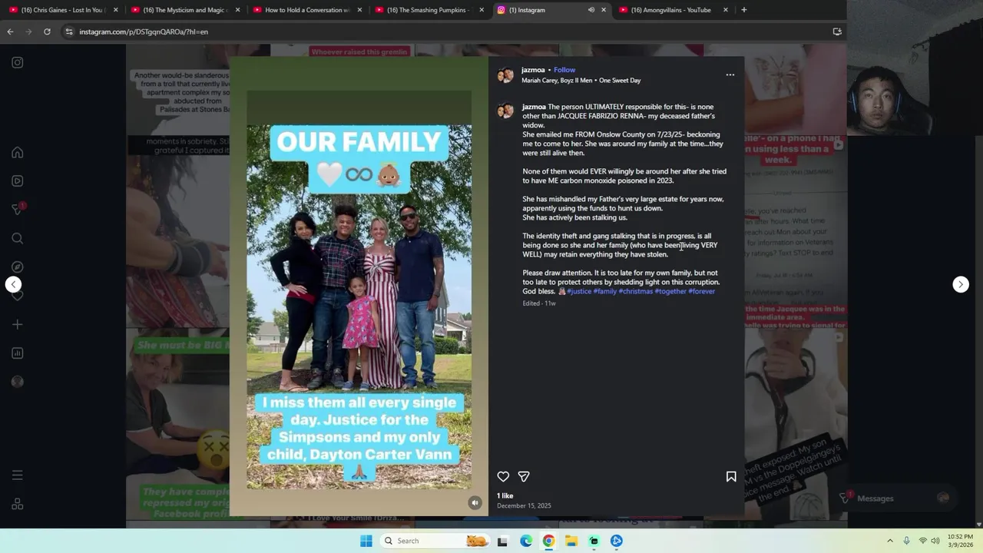Open profile avatar in sidebar

coord(17,382)
